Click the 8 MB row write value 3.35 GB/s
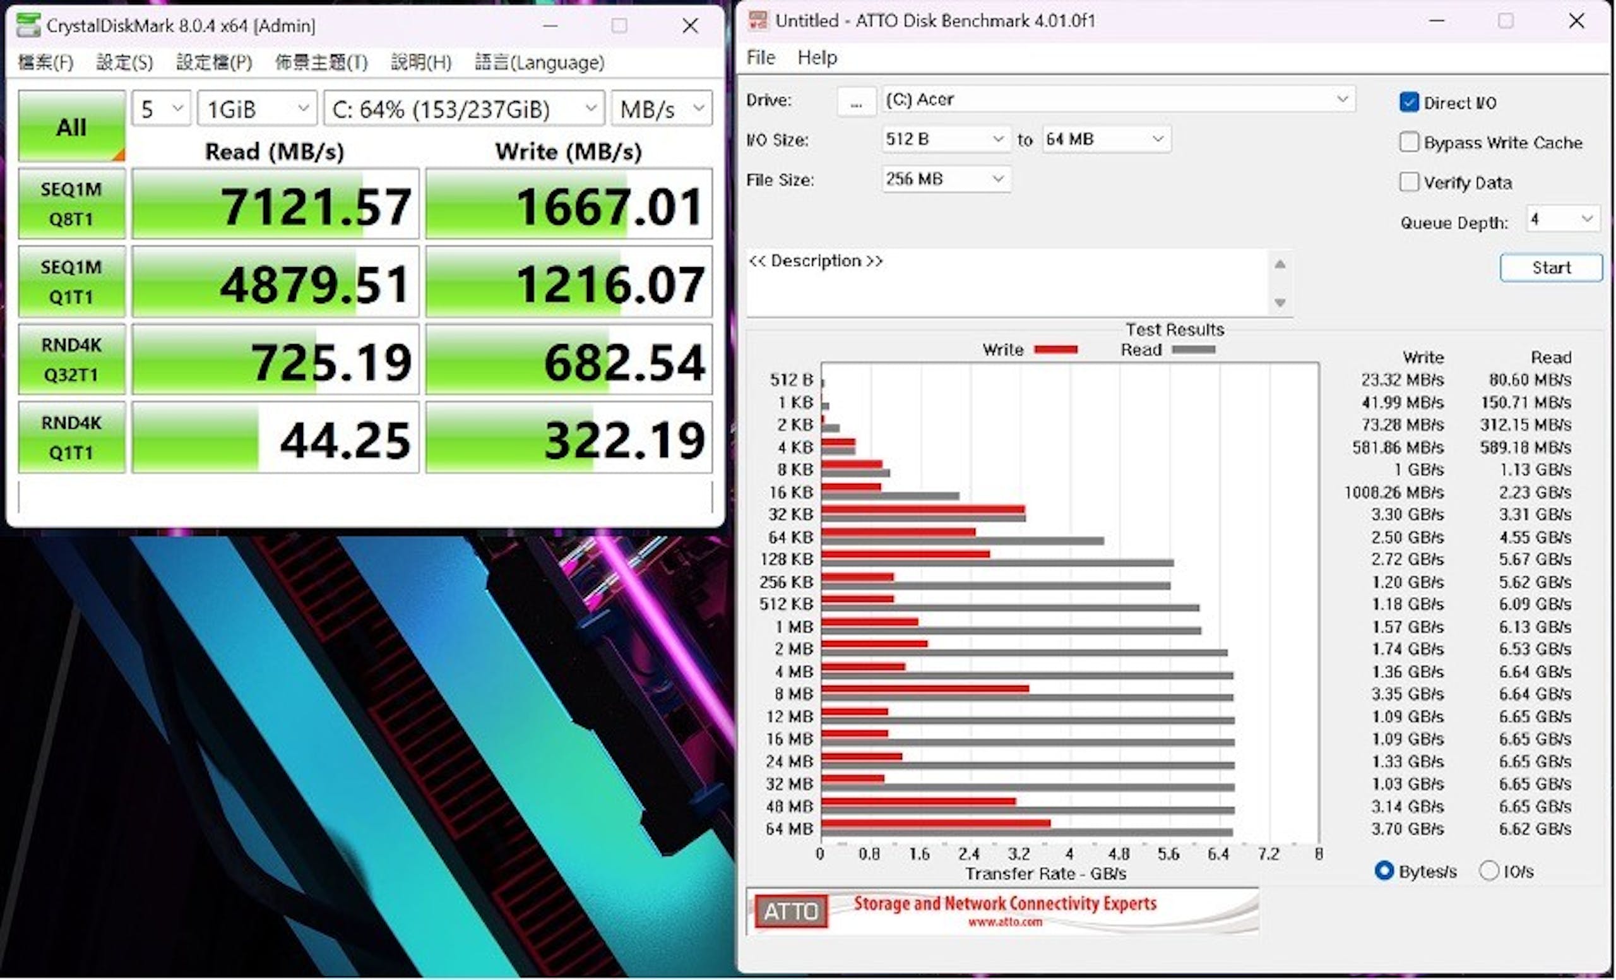 tap(1408, 694)
